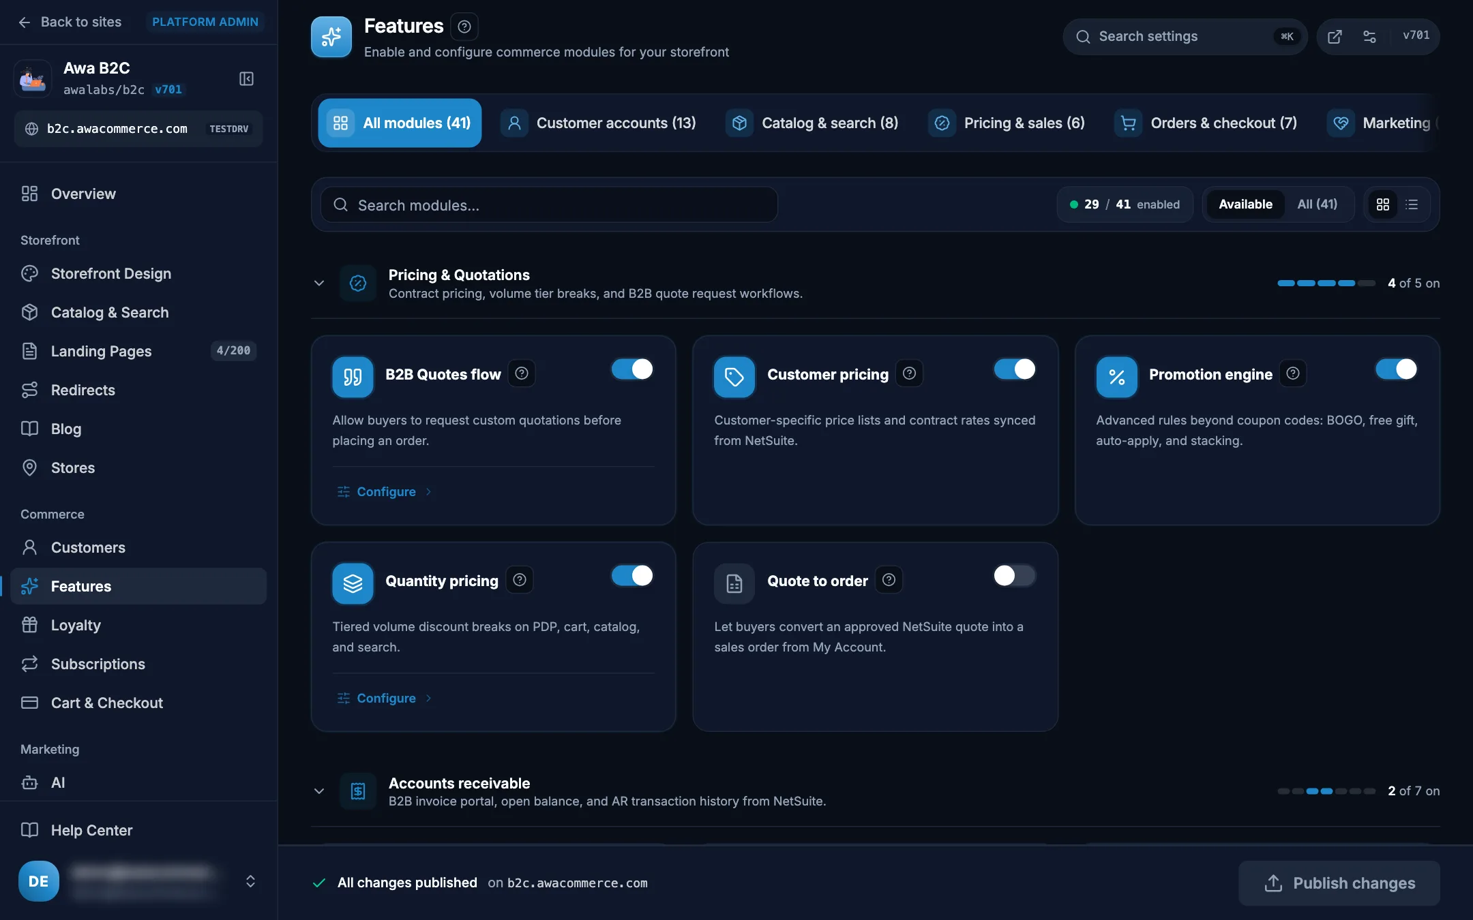Image resolution: width=1473 pixels, height=920 pixels.
Task: Open Configure for Quantity pricing
Action: coord(385,698)
